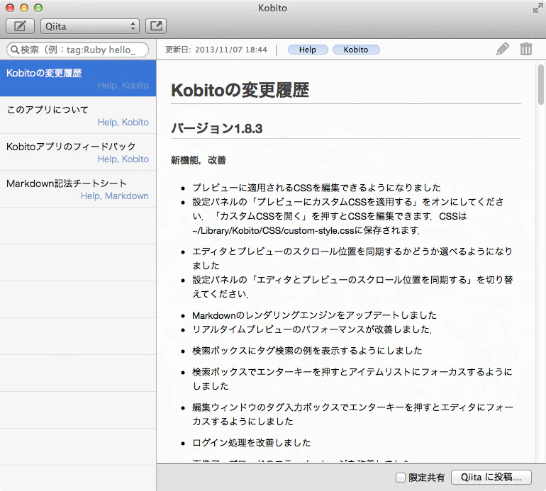Delete the note with trash icon
The image size is (546, 491).
click(526, 49)
